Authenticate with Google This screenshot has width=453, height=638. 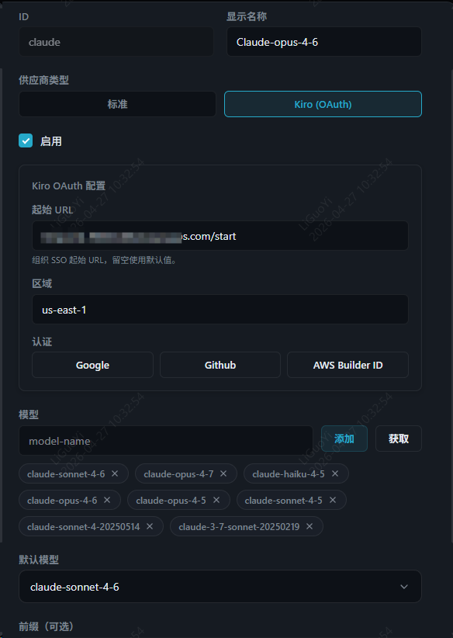click(92, 365)
